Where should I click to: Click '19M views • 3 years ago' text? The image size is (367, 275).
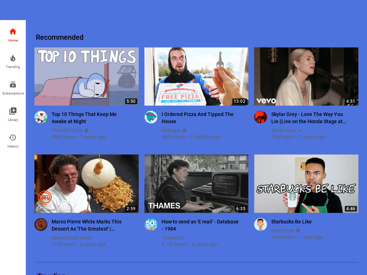pyautogui.click(x=298, y=137)
